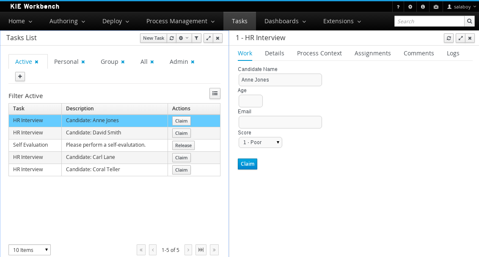This screenshot has width=479, height=257.
Task: Expand the Tasks List panel fullscreen
Action: click(208, 38)
